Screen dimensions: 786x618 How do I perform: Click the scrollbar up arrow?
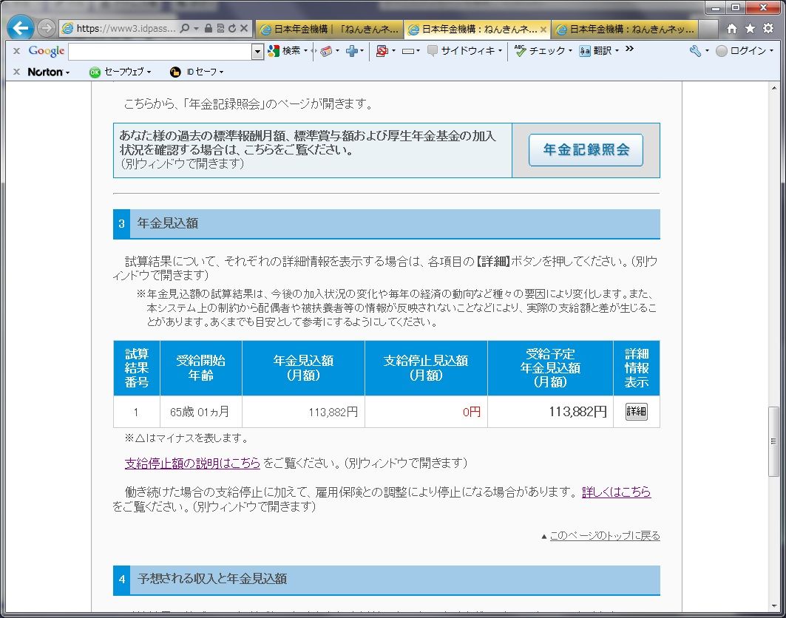coord(773,88)
